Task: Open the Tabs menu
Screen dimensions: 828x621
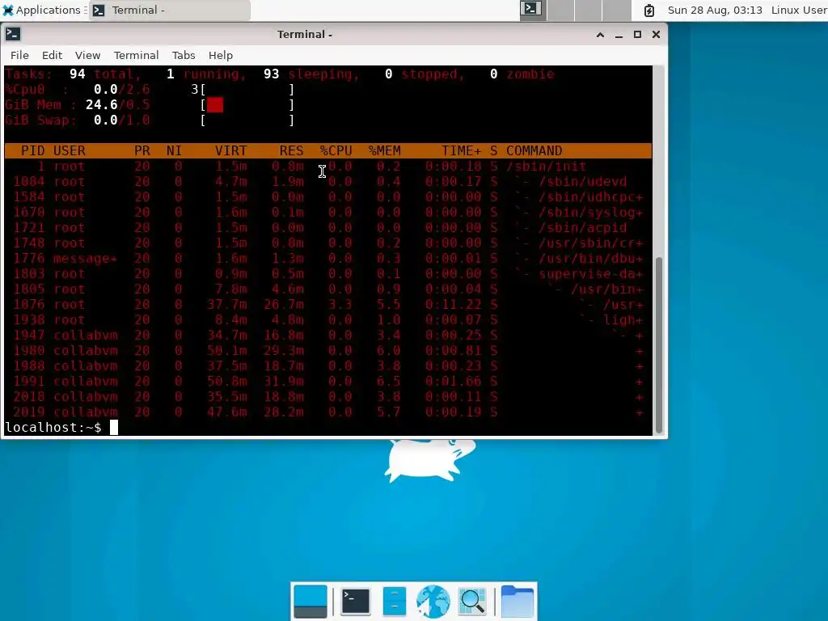Action: pos(184,56)
